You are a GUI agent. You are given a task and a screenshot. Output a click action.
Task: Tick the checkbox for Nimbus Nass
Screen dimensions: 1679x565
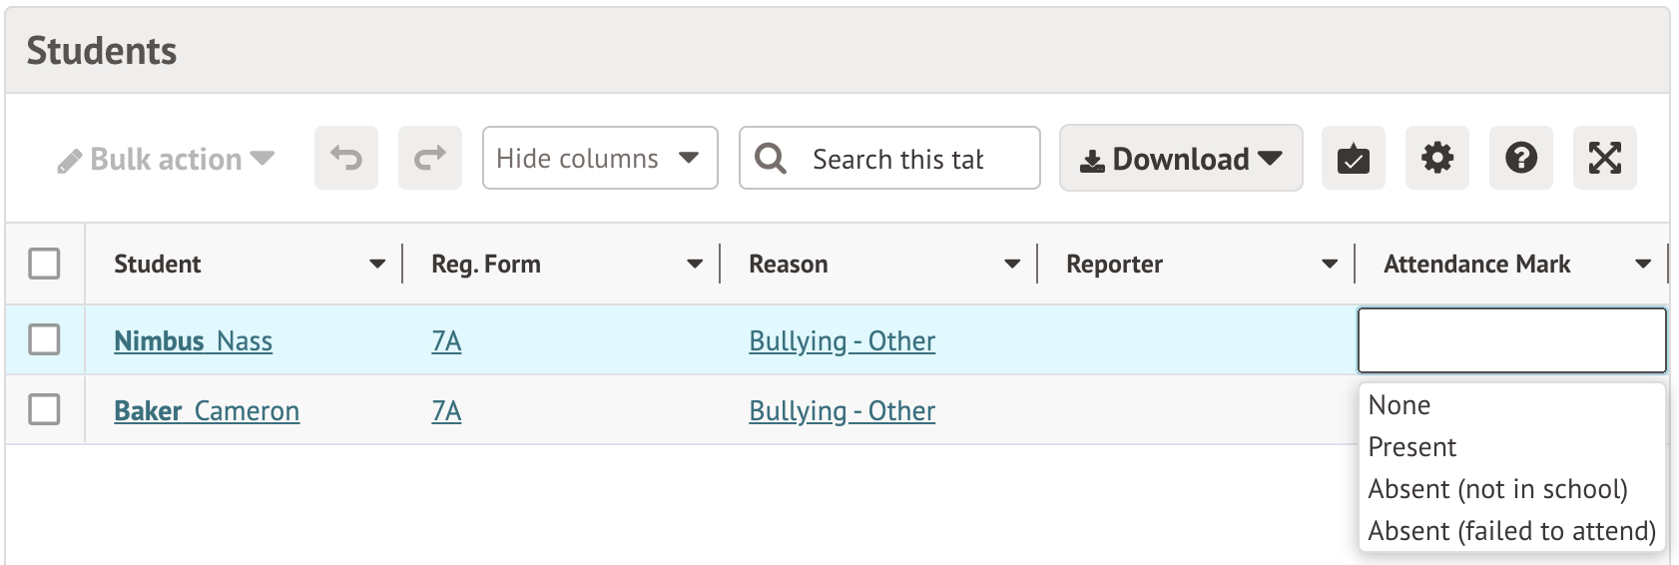pyautogui.click(x=44, y=339)
